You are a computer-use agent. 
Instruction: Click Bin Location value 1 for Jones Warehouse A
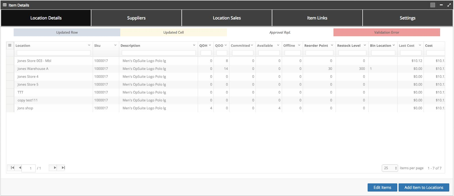coord(371,69)
